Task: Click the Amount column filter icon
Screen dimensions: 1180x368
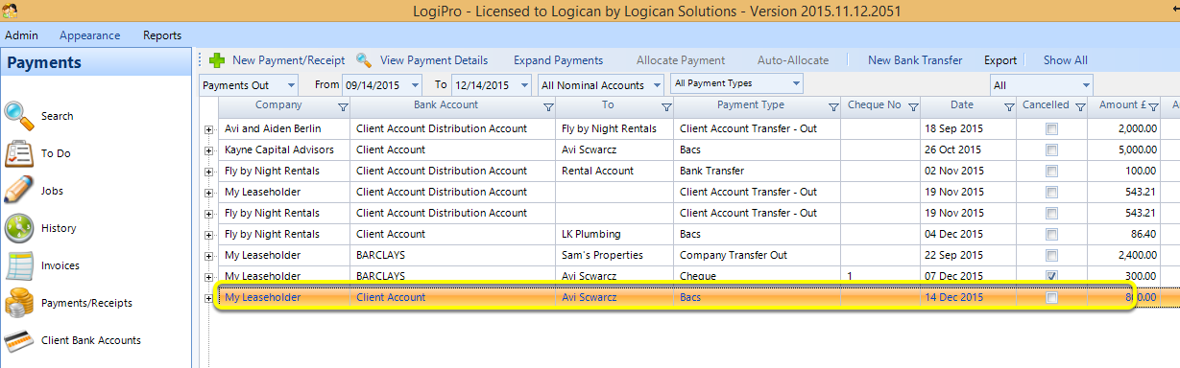Action: coord(1154,106)
